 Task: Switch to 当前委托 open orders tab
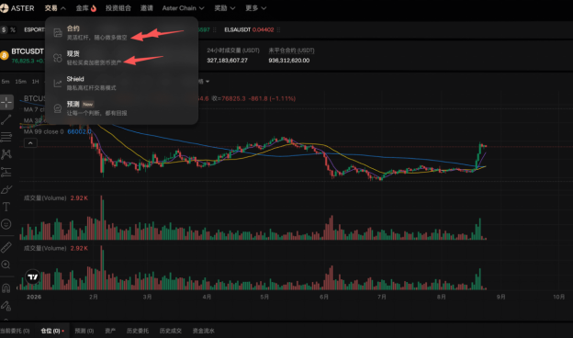(x=15, y=331)
